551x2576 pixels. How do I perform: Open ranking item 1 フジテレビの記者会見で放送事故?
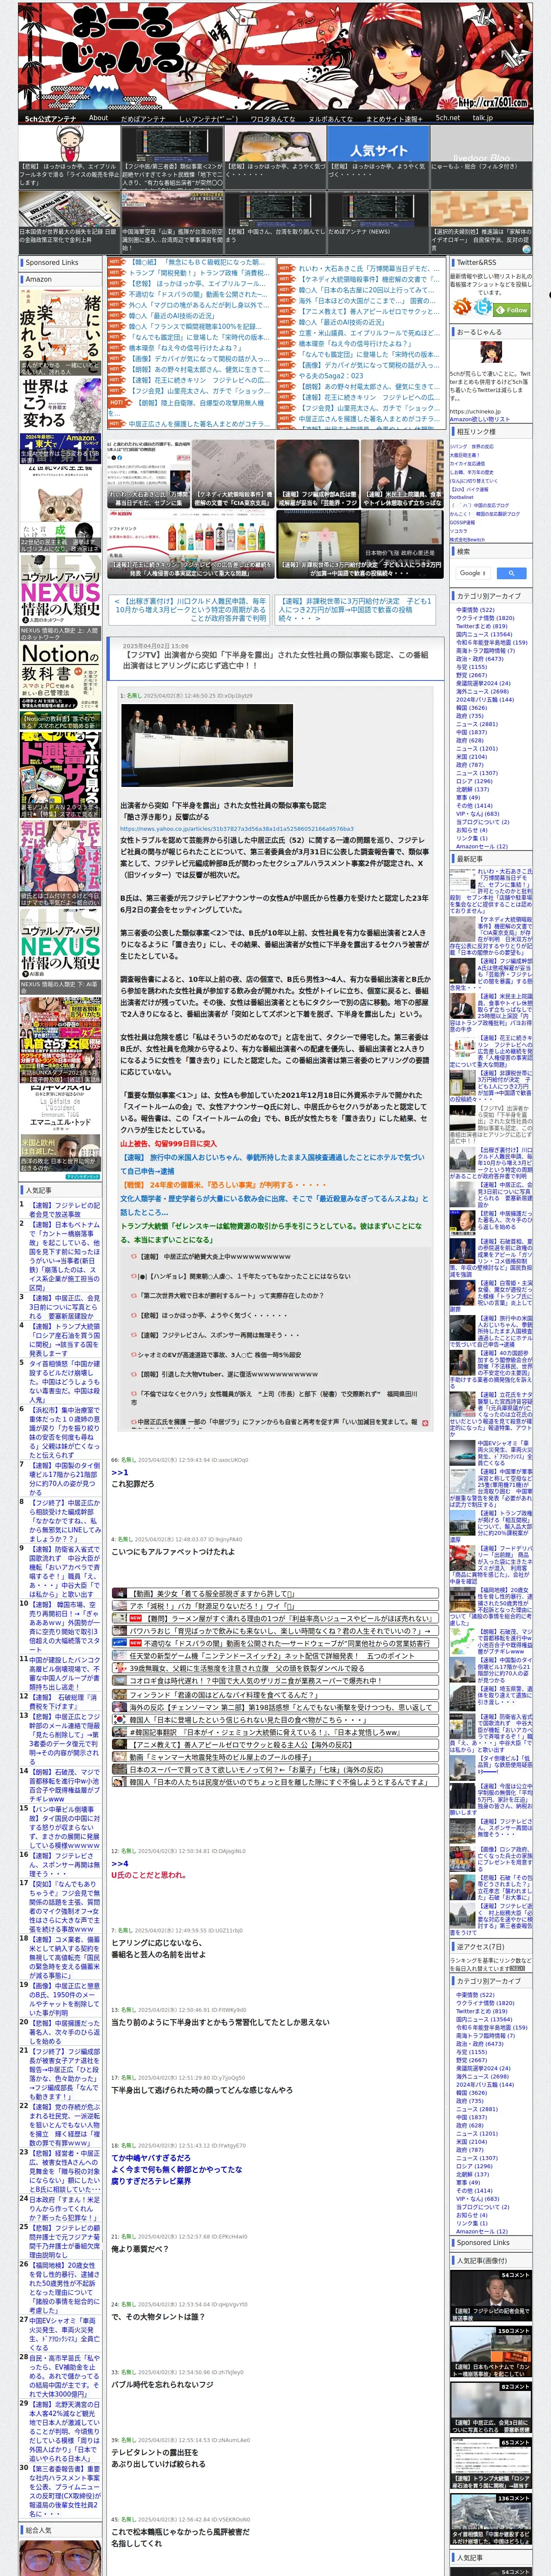(x=64, y=1210)
